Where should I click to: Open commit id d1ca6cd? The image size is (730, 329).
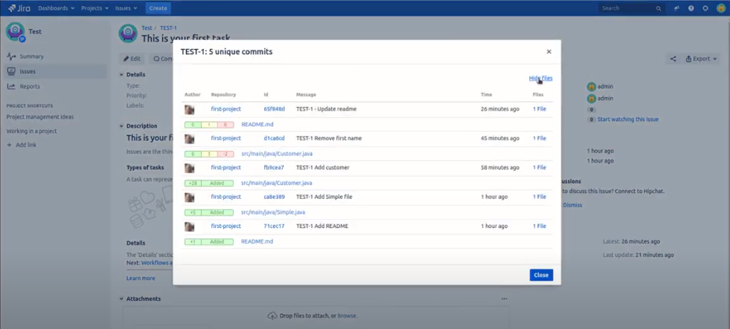[275, 138]
